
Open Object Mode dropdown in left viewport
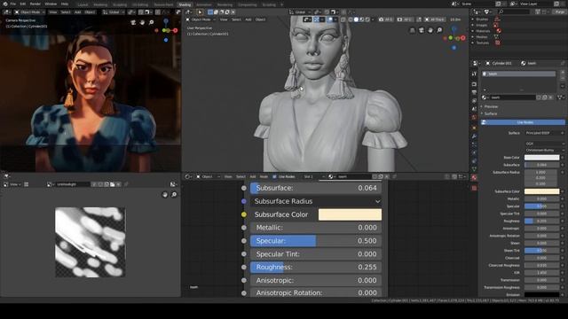pyautogui.click(x=28, y=12)
